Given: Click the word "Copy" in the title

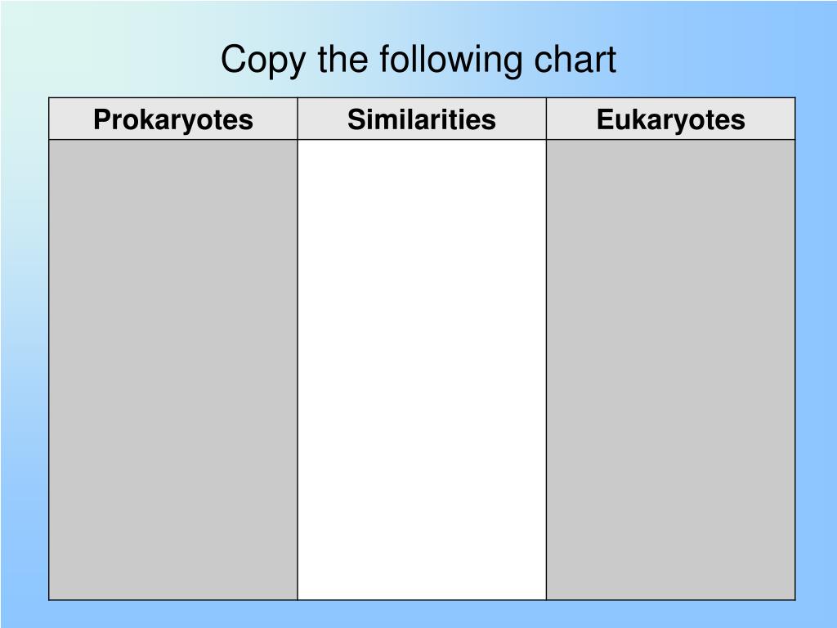Looking at the screenshot, I should click(263, 61).
